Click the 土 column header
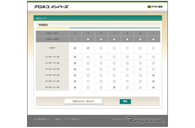 153,33
